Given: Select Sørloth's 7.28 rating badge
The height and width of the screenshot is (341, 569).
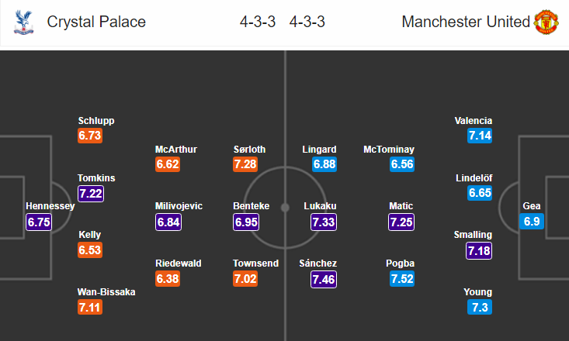Looking at the screenshot, I should pos(245,164).
